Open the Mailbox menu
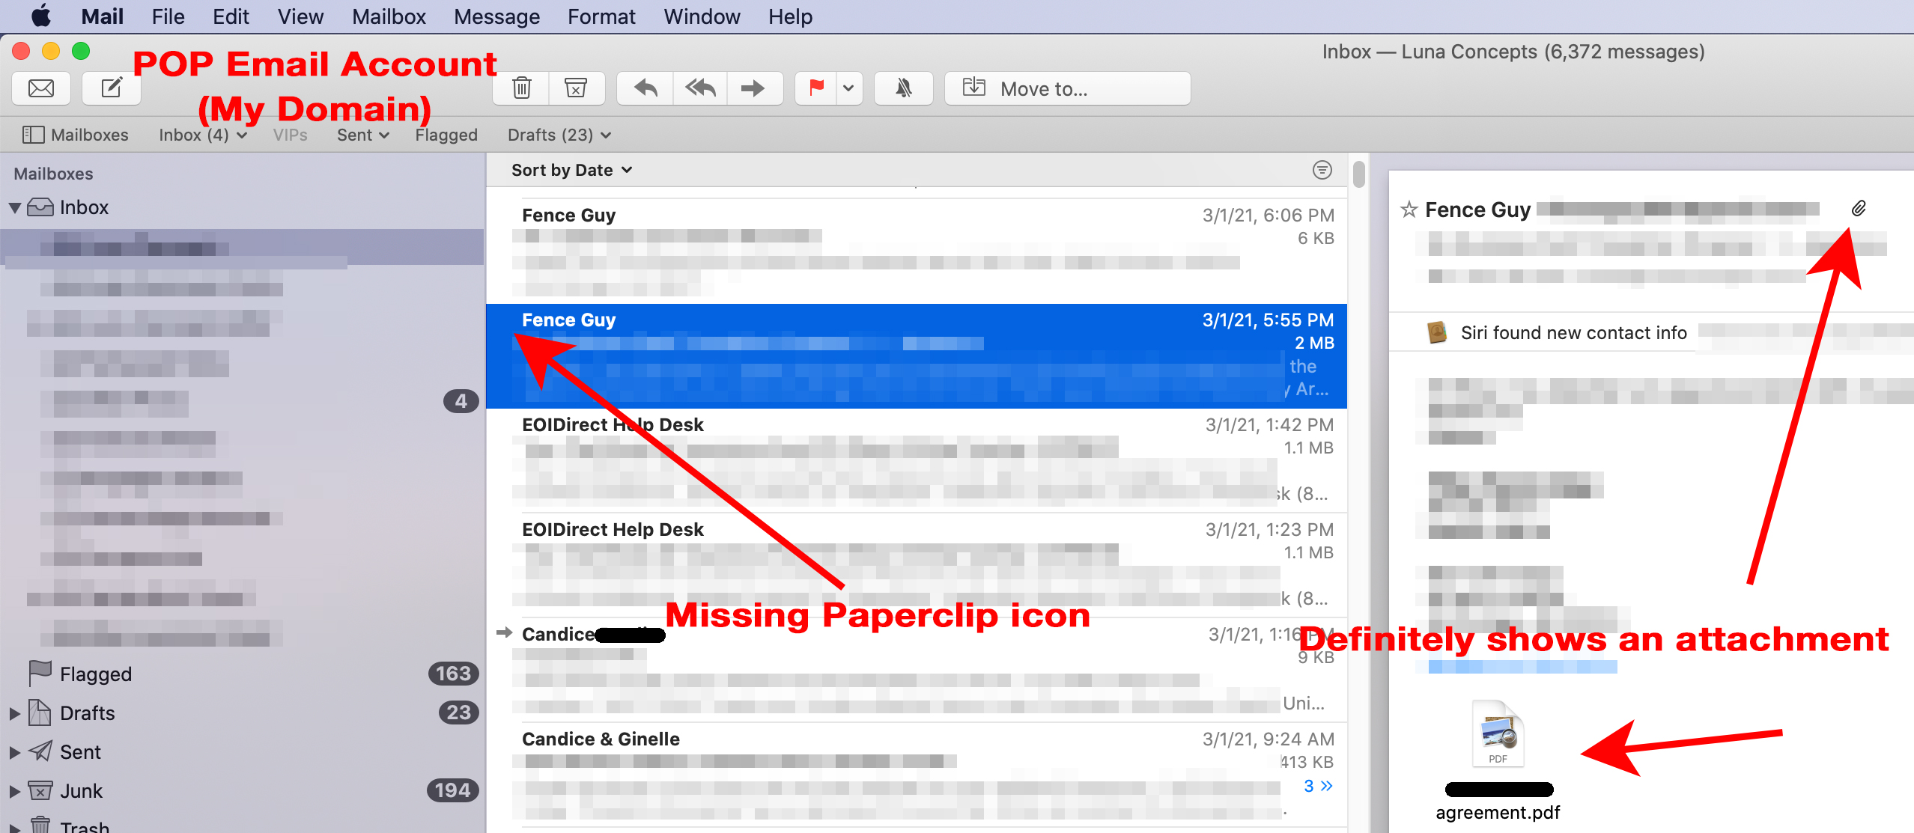Image resolution: width=1914 pixels, height=833 pixels. [389, 16]
